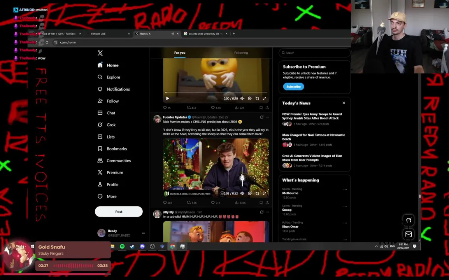Like the post with 21K likes
Viewport: 449px width, 280px height.
pos(216,202)
